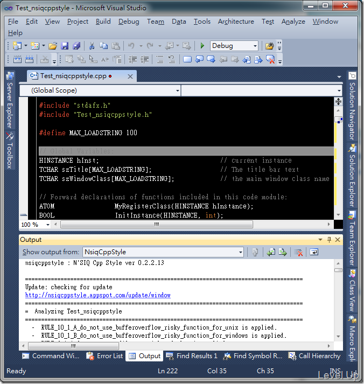Viewport: 364px width, 384px height.
Task: Open the Command Window tab
Action: 51,356
